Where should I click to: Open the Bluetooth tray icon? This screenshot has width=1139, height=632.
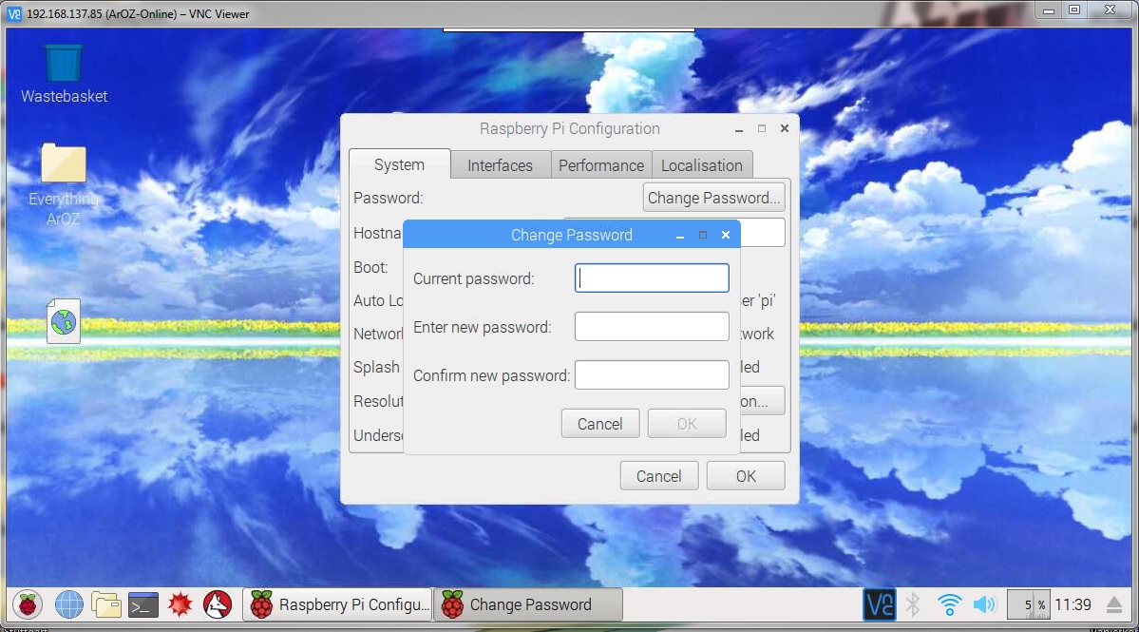pyautogui.click(x=913, y=604)
